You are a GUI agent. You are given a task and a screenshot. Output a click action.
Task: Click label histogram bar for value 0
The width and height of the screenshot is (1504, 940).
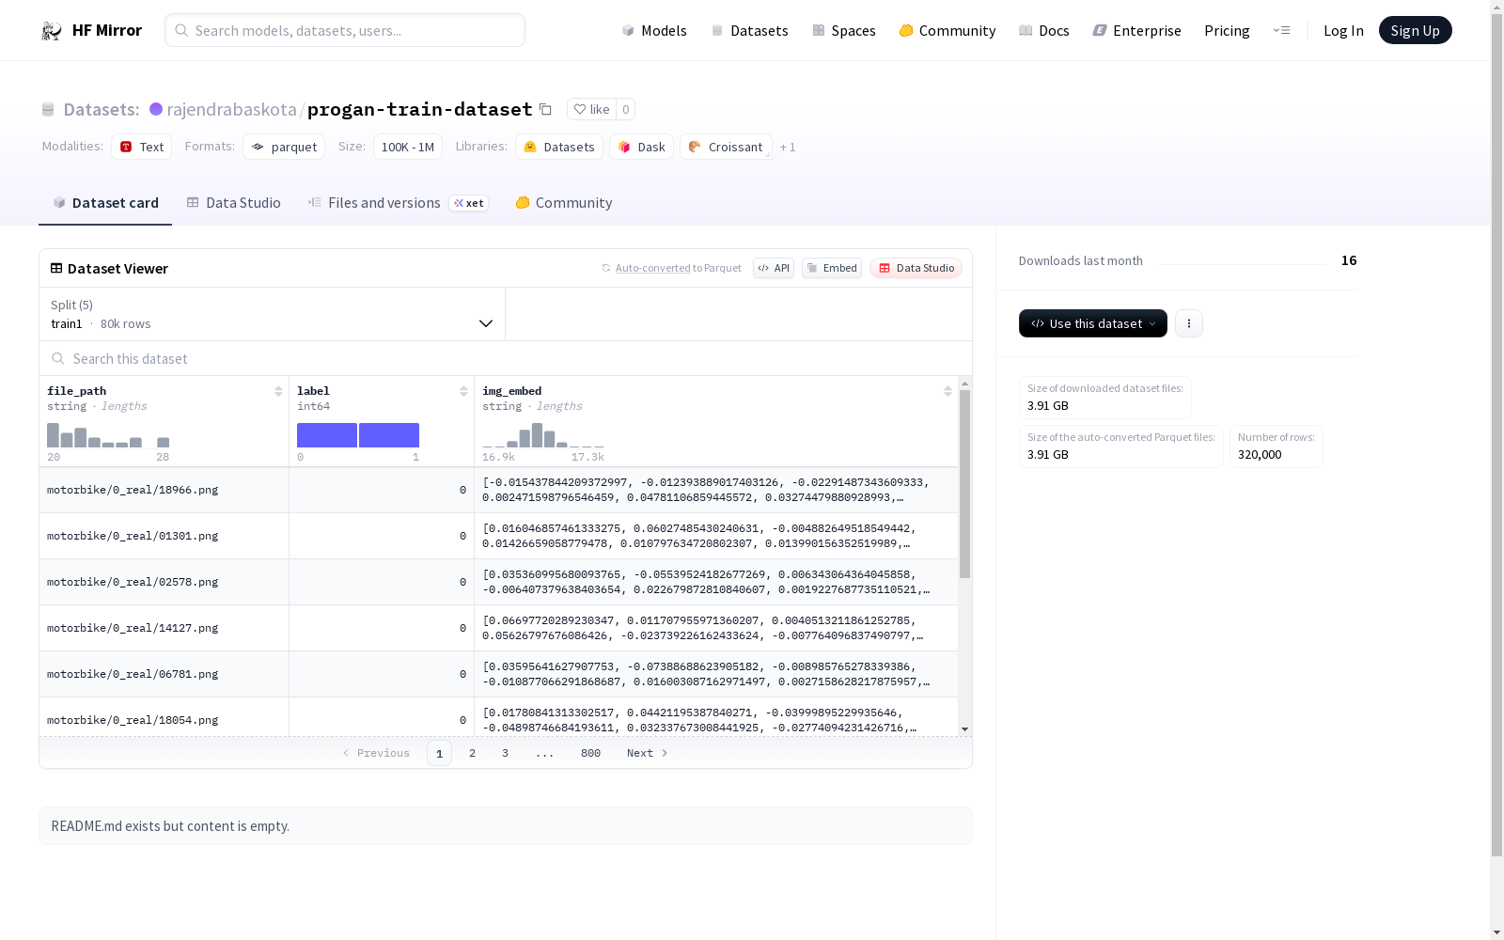[327, 435]
